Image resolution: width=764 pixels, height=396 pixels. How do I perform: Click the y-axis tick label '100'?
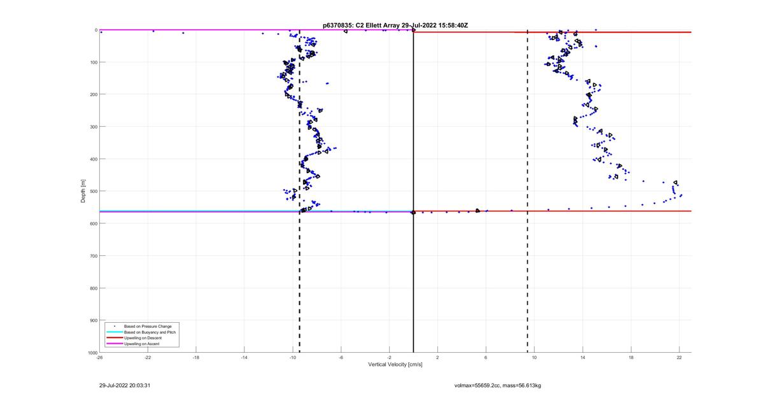pos(93,62)
